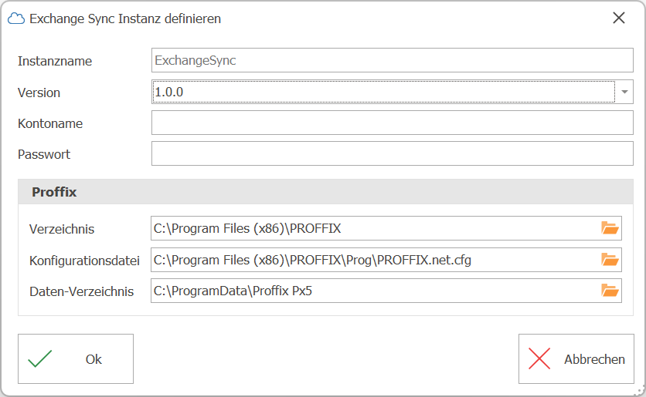Grab the resize grip at dialog corner

tap(639, 390)
